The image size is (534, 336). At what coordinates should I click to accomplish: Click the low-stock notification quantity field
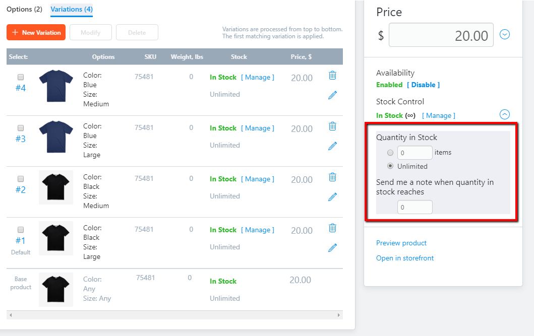coord(414,207)
